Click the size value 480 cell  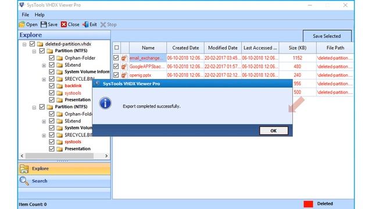tap(298, 67)
